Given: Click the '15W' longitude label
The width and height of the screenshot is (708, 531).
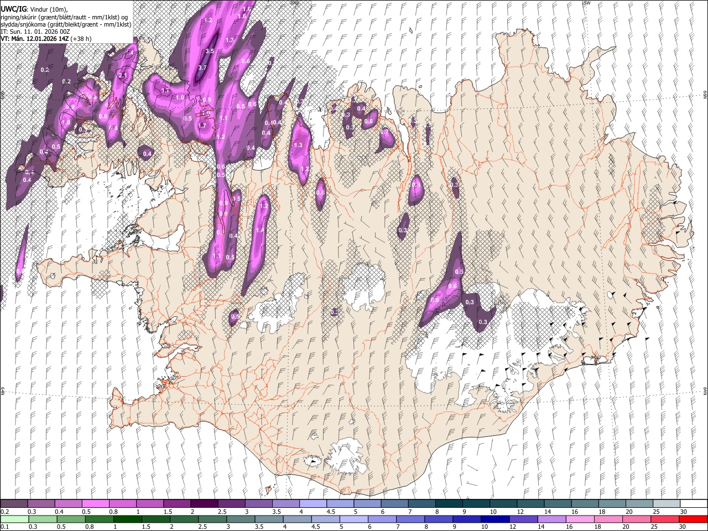Looking at the screenshot, I should tap(586, 3).
